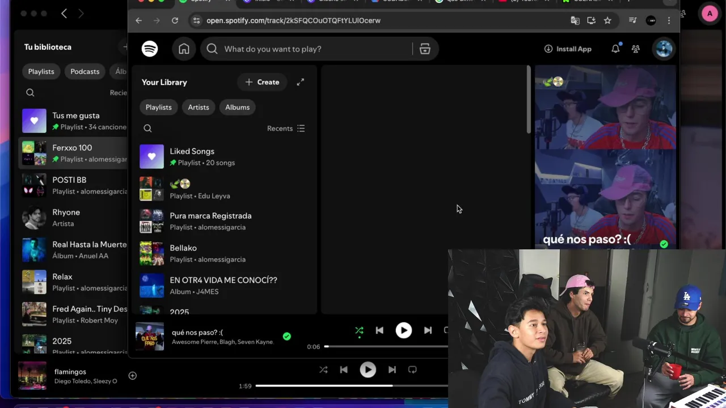Play in the background Spotify desktop app
The width and height of the screenshot is (726, 408).
coord(368,369)
